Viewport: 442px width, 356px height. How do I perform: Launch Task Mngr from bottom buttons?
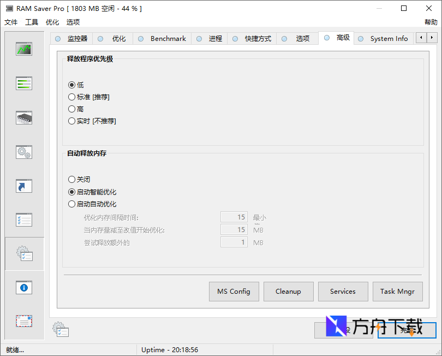[x=398, y=292]
